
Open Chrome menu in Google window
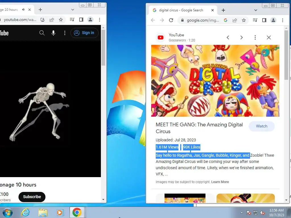(282, 20)
